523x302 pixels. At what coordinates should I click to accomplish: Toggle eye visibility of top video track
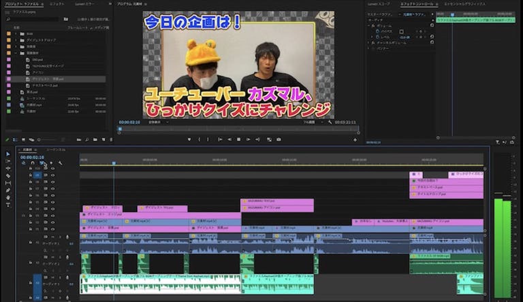coord(52,169)
